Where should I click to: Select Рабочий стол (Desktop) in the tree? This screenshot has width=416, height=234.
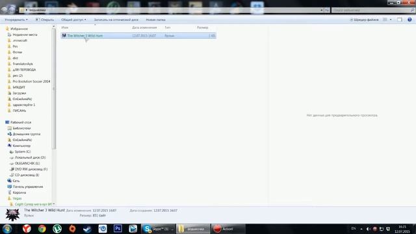pyautogui.click(x=21, y=122)
